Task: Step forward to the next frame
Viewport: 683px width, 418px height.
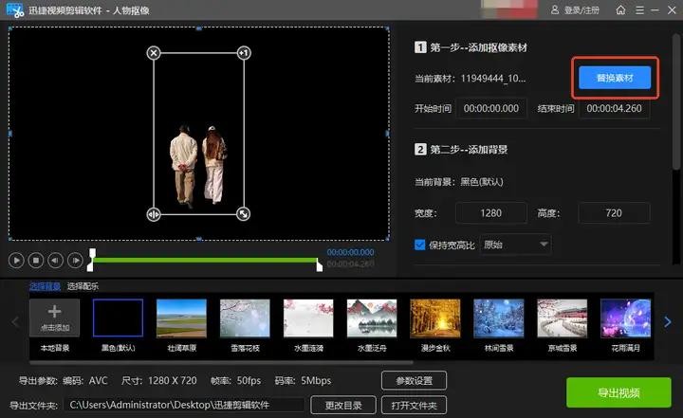Action: click(x=75, y=260)
